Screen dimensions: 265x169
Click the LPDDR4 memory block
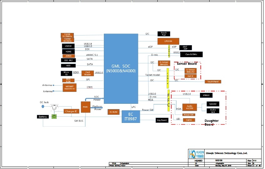coord(168,41)
